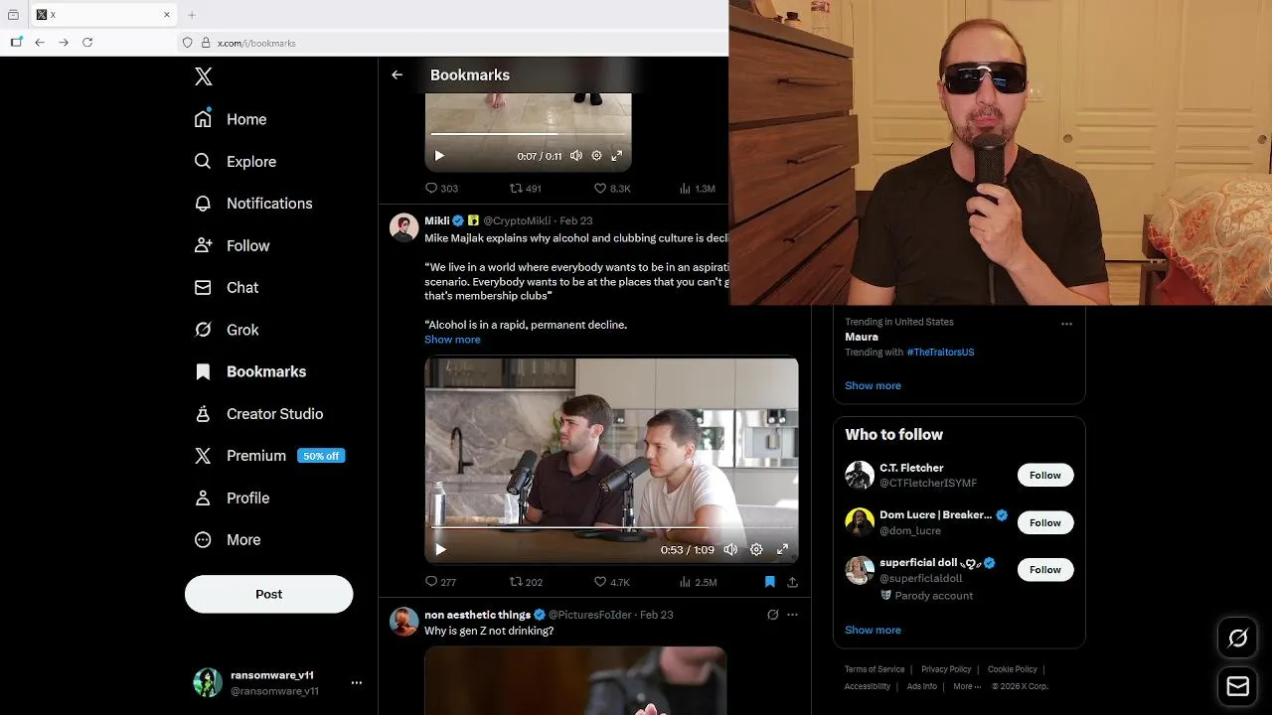Open the Explore page
Image resolution: width=1272 pixels, height=715 pixels.
point(235,161)
